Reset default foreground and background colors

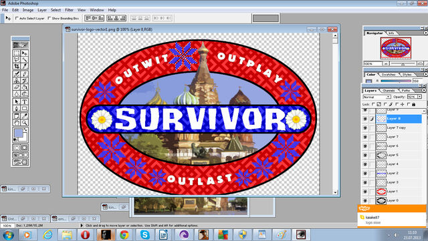point(15,140)
